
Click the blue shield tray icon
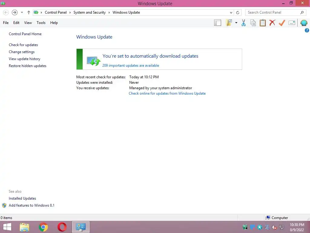(252, 227)
